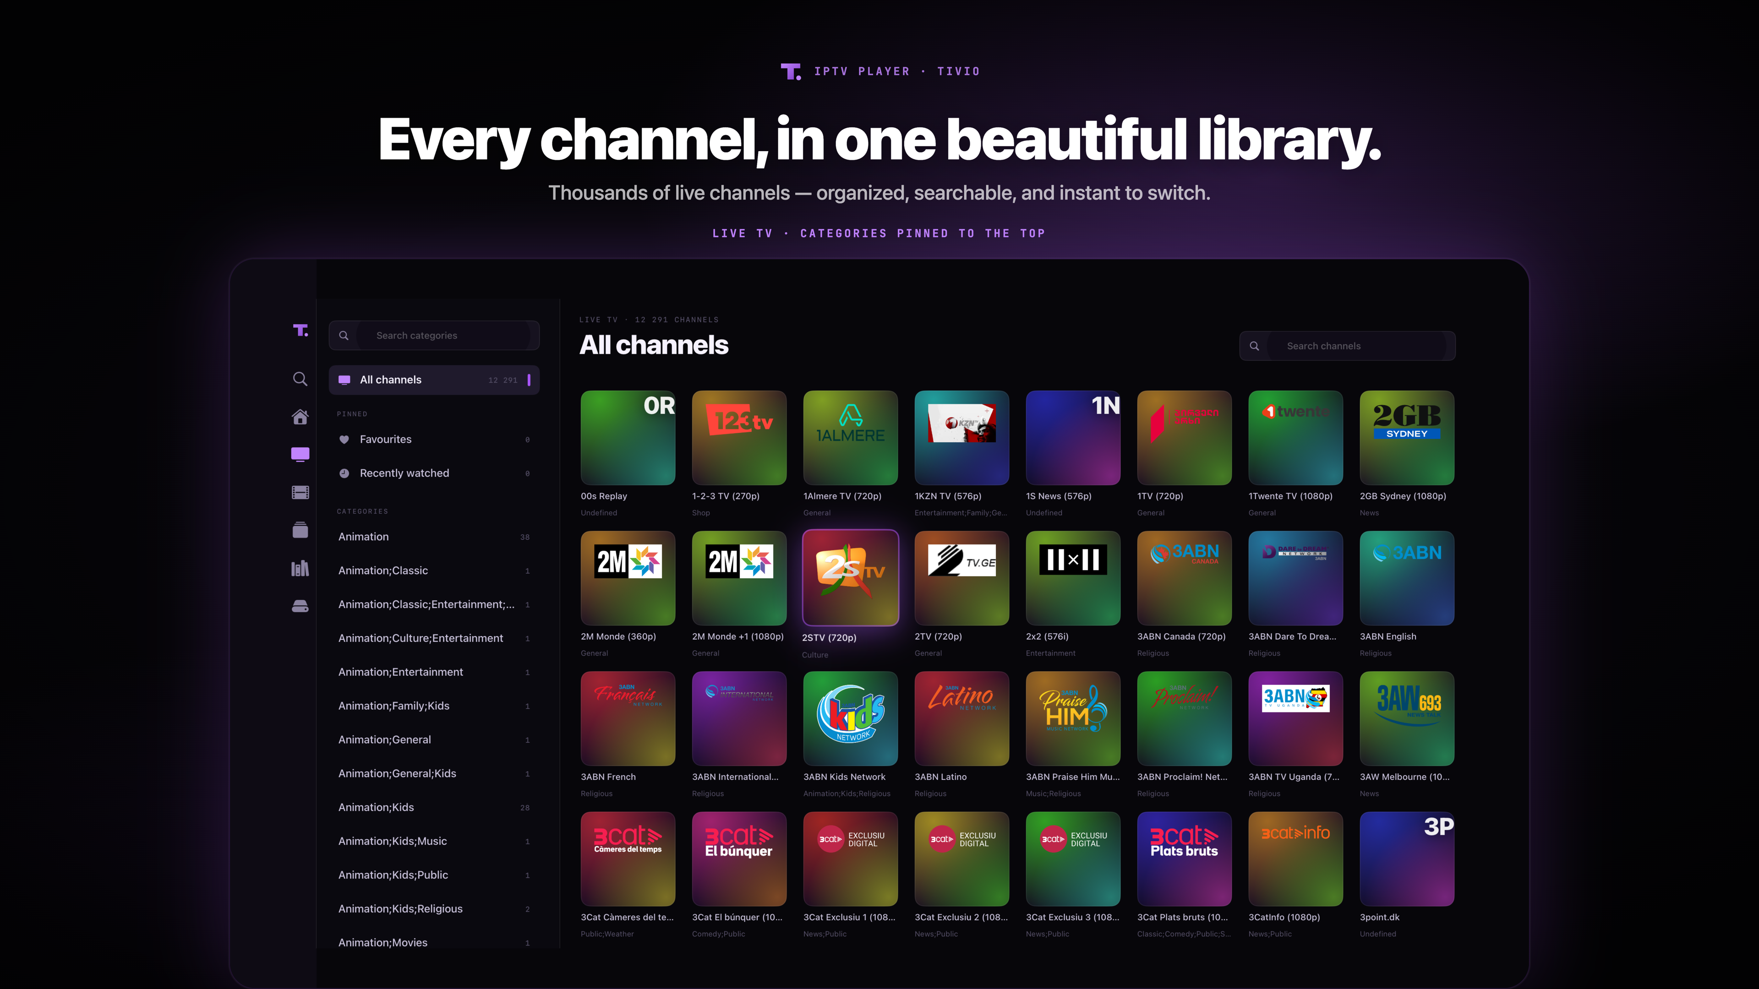Focus the Search channels field

coord(1347,346)
